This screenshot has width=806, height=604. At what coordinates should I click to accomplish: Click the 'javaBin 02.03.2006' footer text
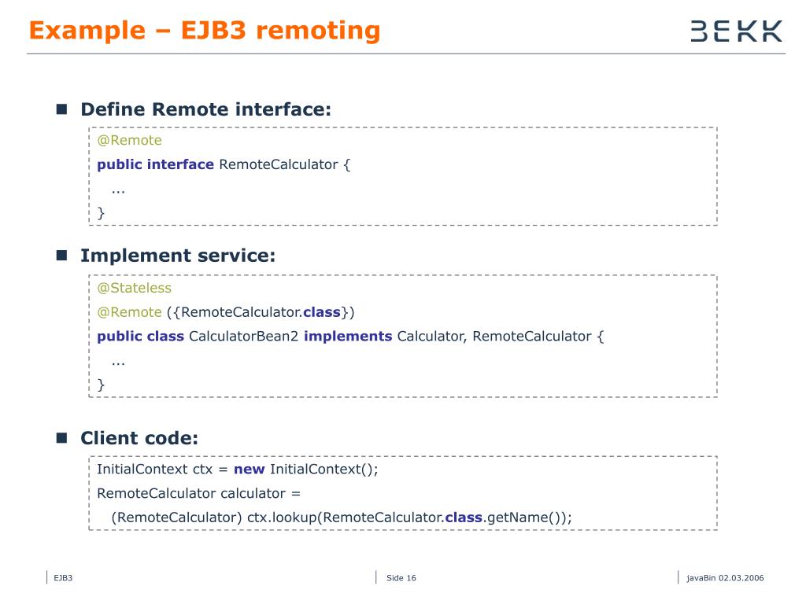725,578
